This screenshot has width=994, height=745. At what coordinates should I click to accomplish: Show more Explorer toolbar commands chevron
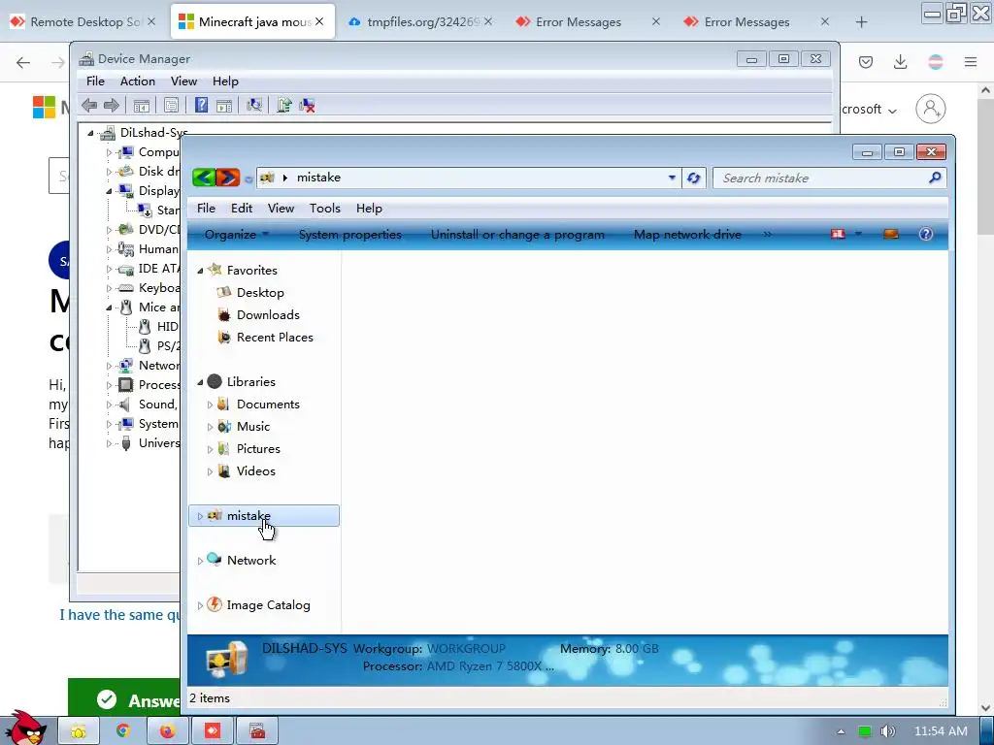(x=767, y=235)
